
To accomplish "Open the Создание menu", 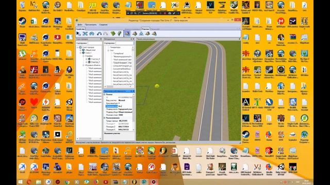I will (103, 25).
